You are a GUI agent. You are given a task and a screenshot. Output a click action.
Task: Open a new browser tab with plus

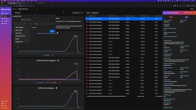click(52, 3)
